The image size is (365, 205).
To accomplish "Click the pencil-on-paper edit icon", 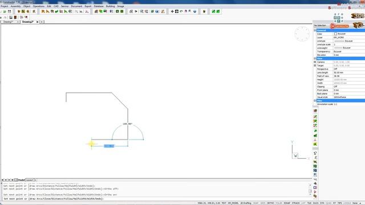I will point(163,11).
